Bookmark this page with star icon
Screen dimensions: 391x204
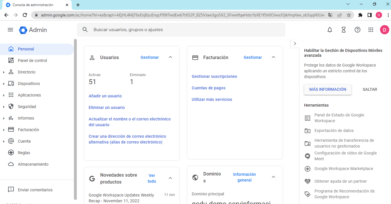point(349,15)
